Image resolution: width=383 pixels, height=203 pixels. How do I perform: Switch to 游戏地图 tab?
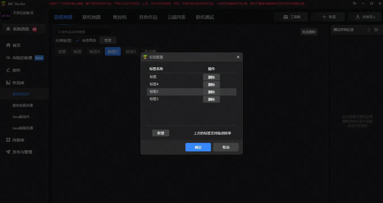[x=63, y=17]
